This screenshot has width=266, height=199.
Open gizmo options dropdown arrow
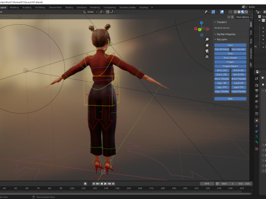[217, 12]
